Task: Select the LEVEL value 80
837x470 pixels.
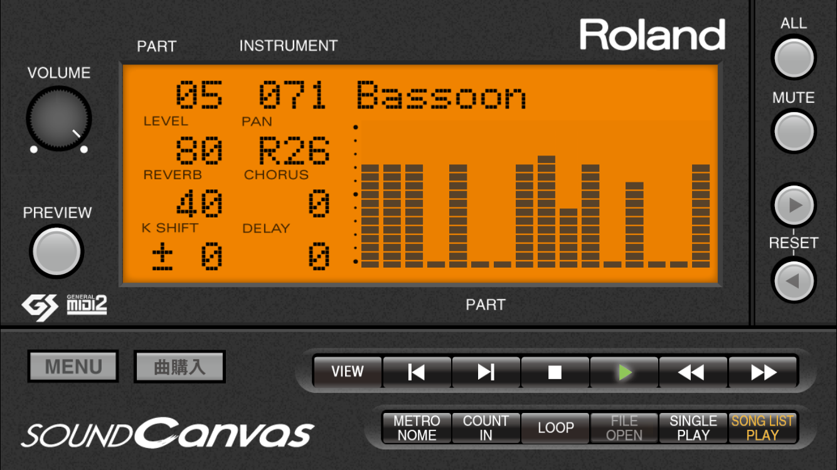Action: (x=198, y=151)
